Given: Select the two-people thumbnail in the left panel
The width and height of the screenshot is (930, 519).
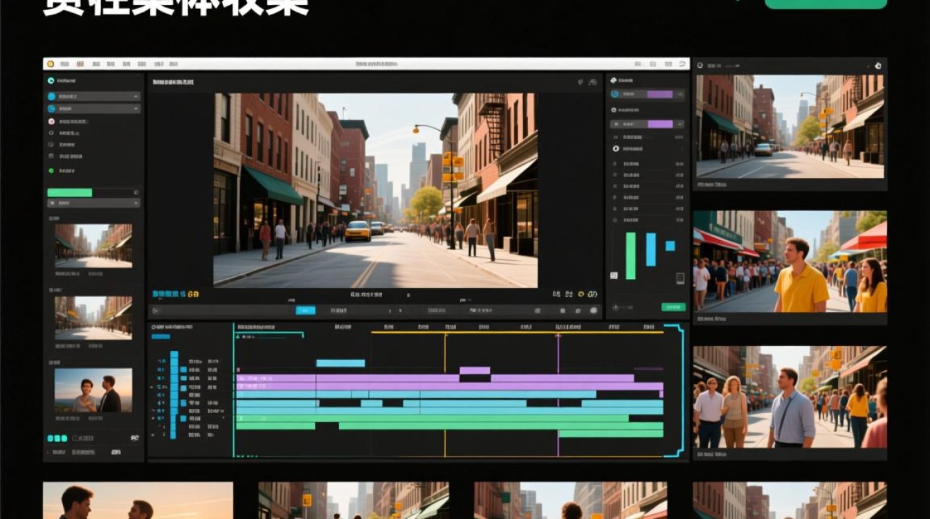Looking at the screenshot, I should pyautogui.click(x=93, y=390).
